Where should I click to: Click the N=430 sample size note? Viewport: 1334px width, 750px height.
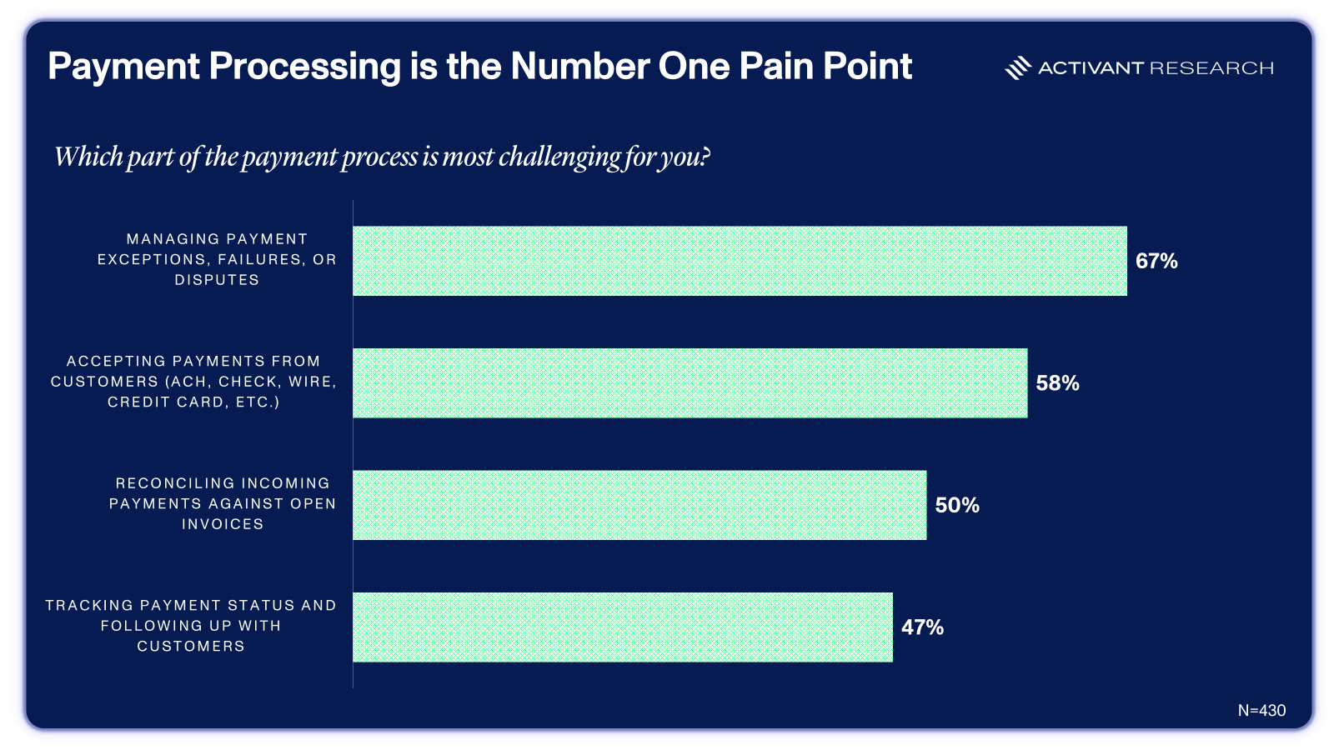click(x=1261, y=711)
